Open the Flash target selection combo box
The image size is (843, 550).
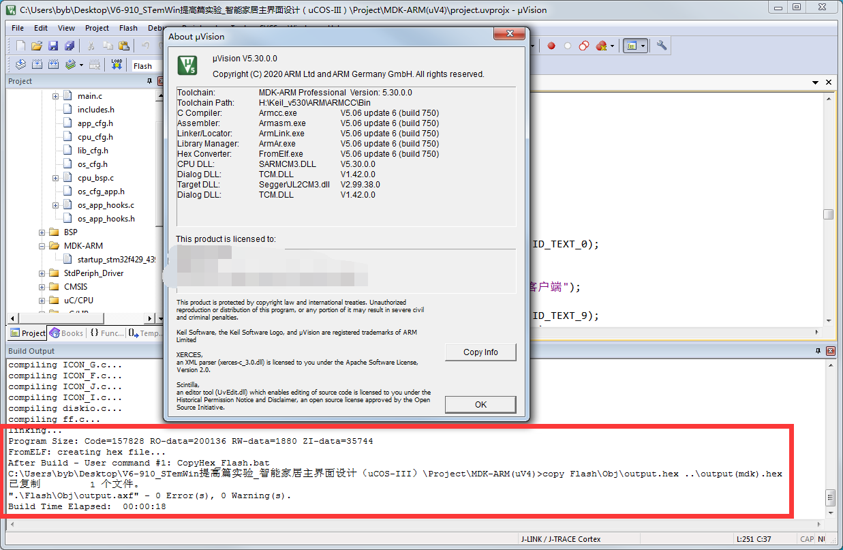[148, 66]
